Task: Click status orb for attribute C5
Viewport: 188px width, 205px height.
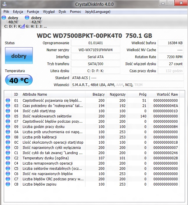Action: 8,168
